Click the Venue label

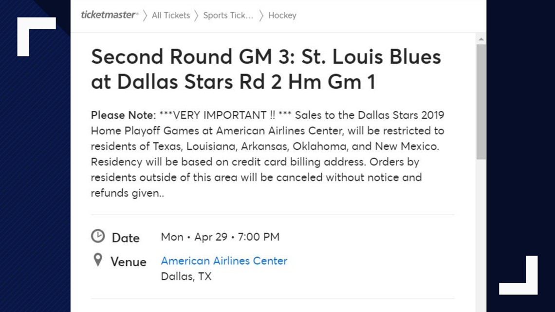click(x=128, y=261)
